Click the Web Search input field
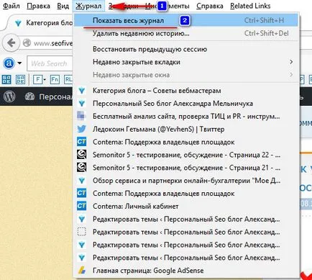 [50, 63]
